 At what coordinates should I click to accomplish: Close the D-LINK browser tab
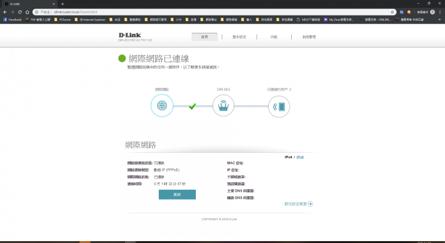[54, 4]
